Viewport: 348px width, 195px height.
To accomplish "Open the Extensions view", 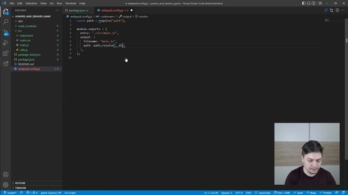I will pyautogui.click(x=5, y=53).
